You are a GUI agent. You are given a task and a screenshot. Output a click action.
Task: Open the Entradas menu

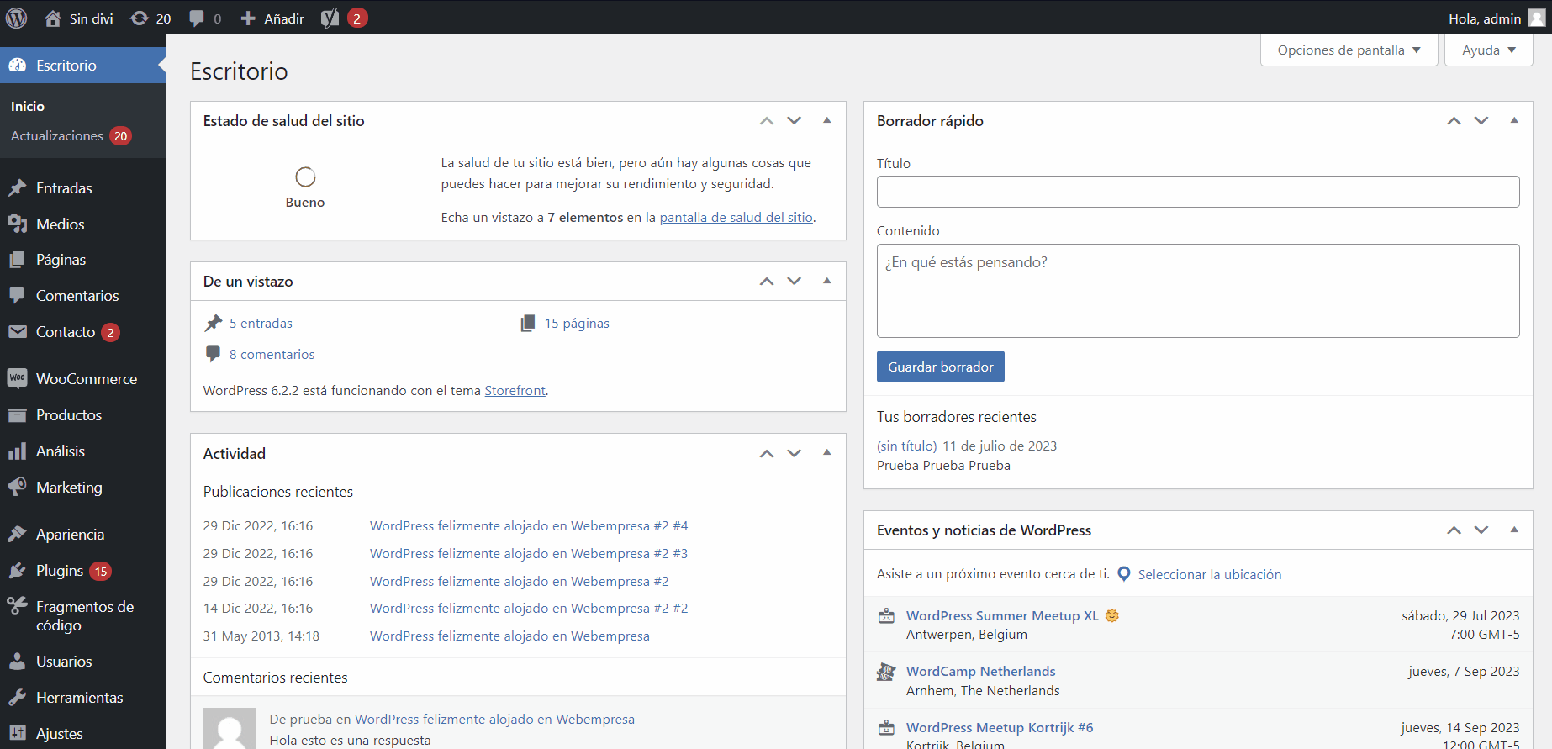(x=64, y=188)
